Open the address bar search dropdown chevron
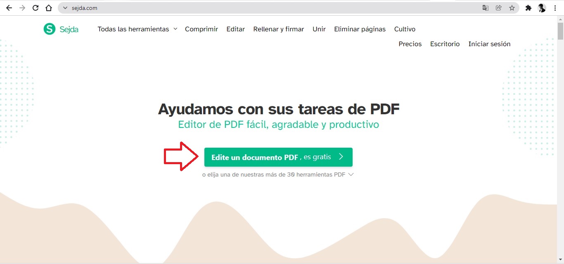 65,7
